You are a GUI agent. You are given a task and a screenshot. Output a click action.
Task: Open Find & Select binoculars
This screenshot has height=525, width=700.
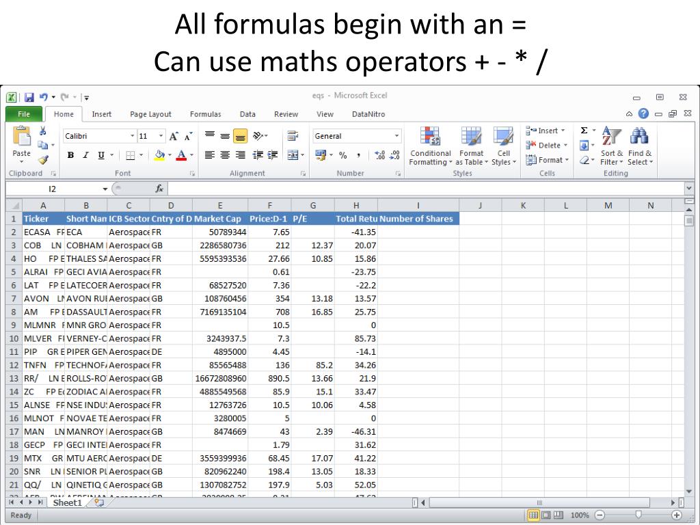(x=640, y=146)
